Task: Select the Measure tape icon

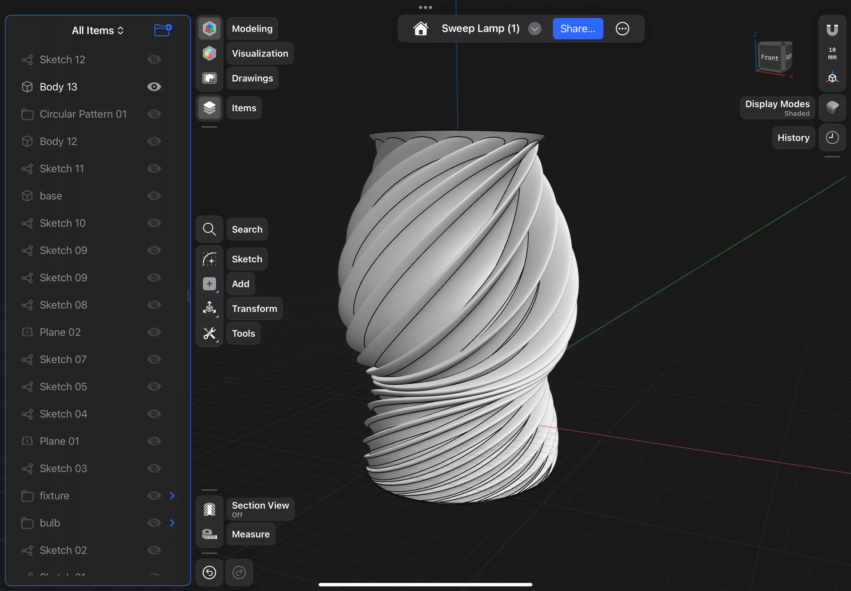Action: click(209, 534)
